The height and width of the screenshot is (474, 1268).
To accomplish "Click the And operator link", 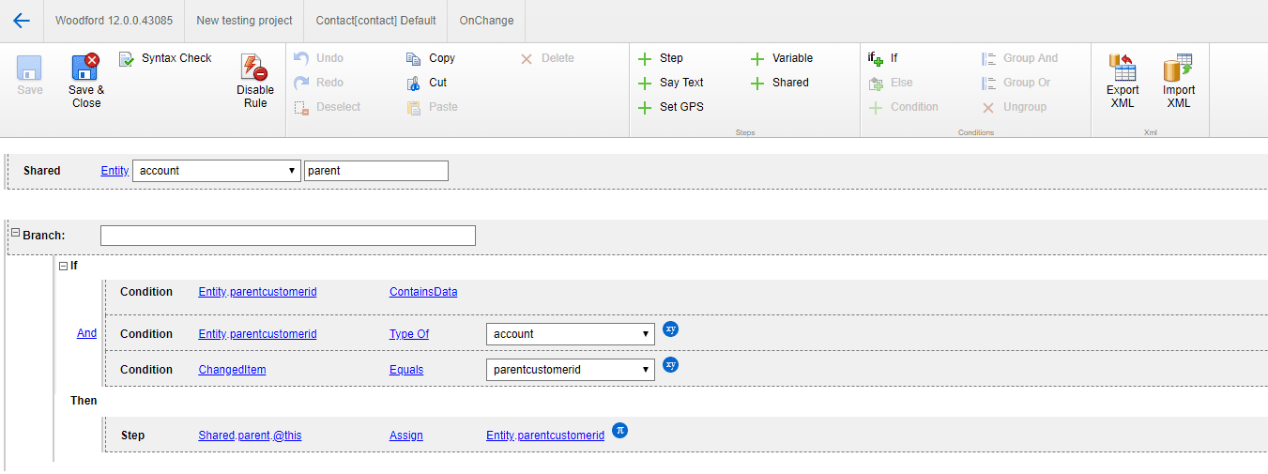I will pos(86,333).
